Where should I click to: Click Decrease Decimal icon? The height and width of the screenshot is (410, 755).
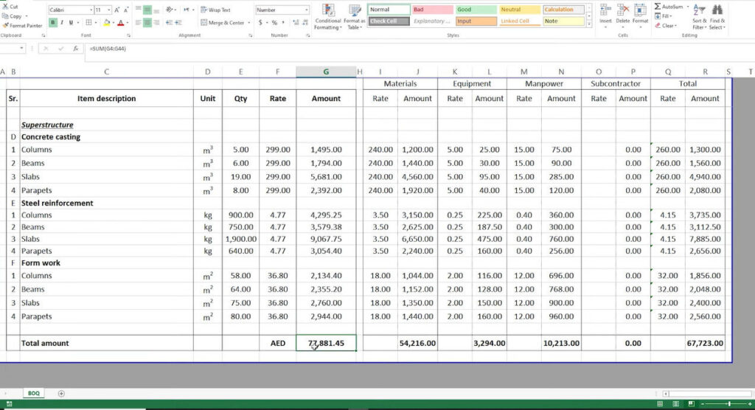(x=305, y=22)
